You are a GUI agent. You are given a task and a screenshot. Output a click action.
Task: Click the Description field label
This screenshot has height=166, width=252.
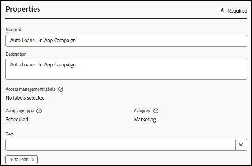pos(16,54)
